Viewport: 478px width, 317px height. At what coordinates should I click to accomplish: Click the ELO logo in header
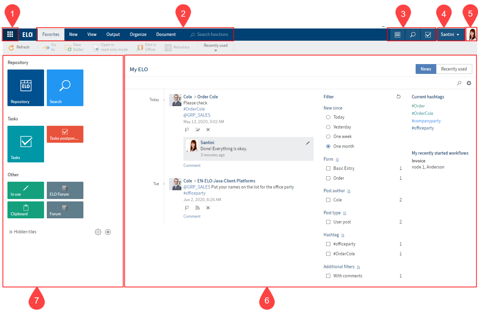[x=27, y=35]
